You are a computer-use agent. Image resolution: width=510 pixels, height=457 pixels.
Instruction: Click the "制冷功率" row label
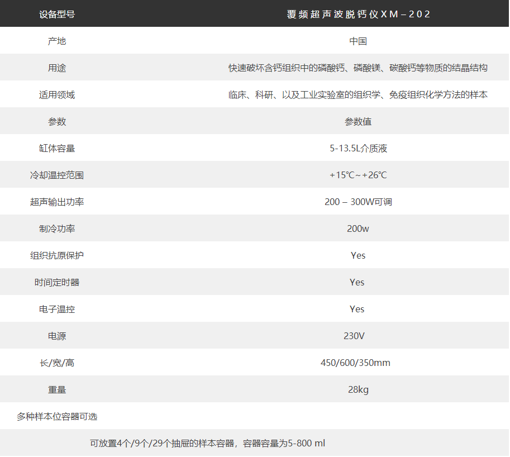click(x=57, y=229)
